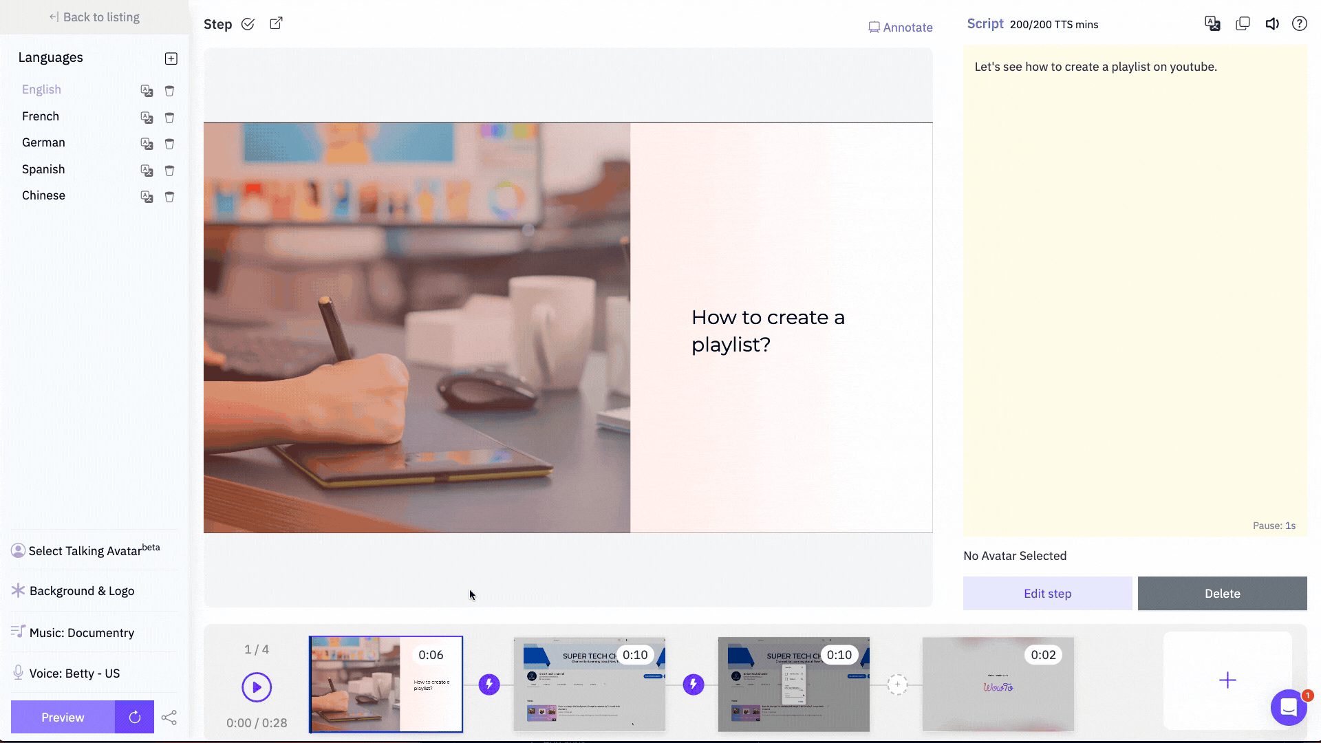The image size is (1321, 743).
Task: Click the Edit step button
Action: [x=1047, y=593]
